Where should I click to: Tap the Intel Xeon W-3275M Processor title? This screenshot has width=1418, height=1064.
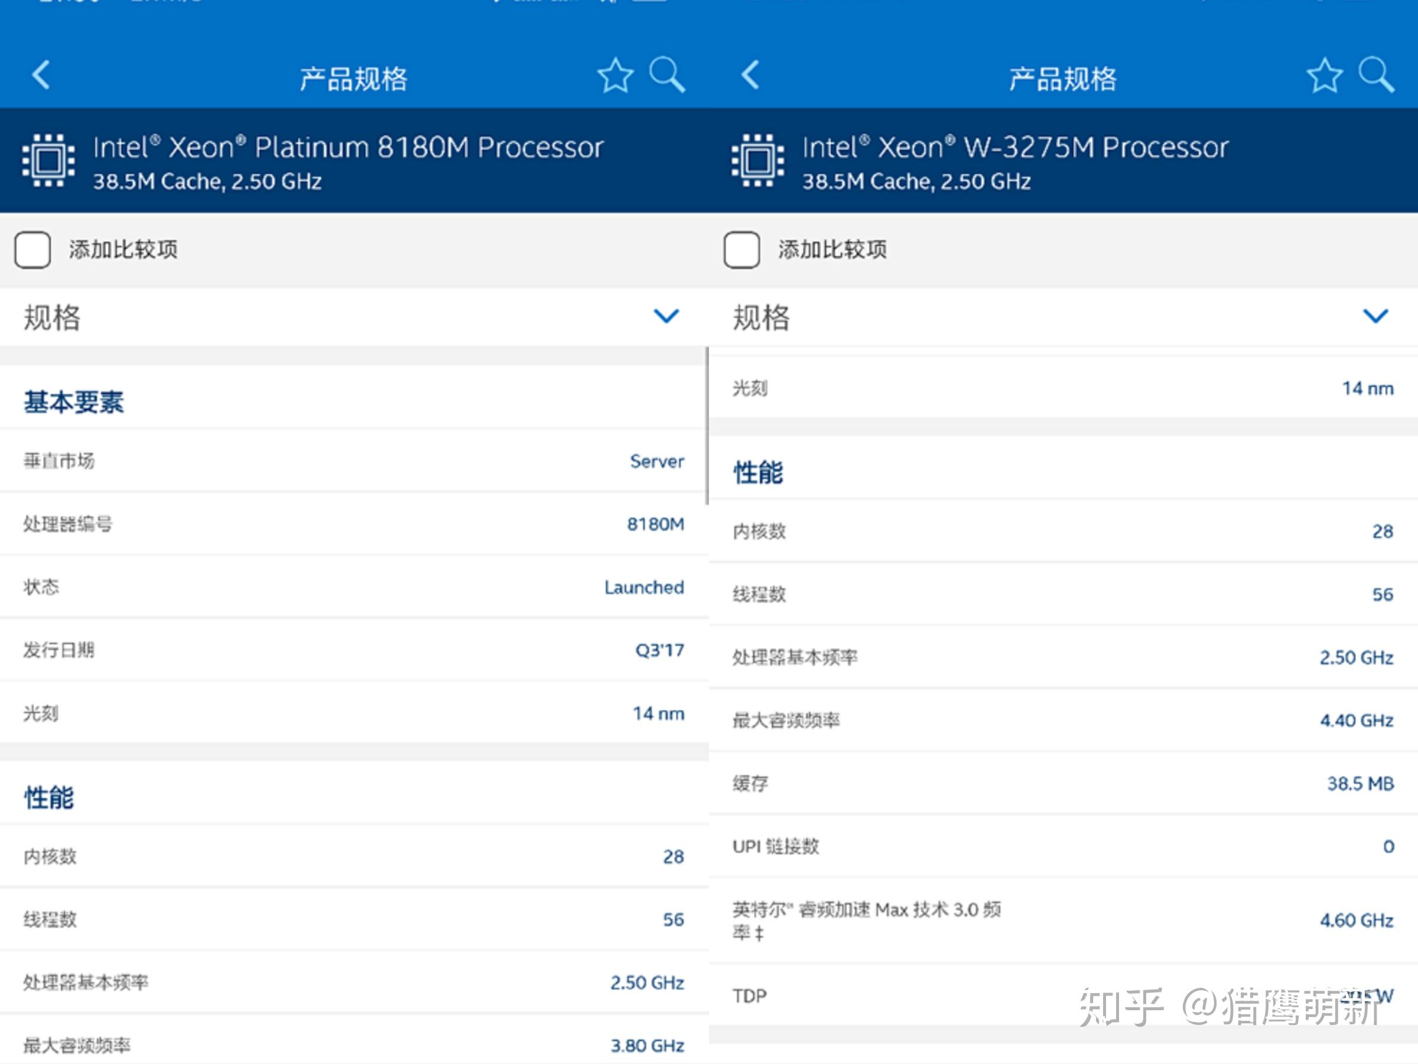tap(1015, 148)
